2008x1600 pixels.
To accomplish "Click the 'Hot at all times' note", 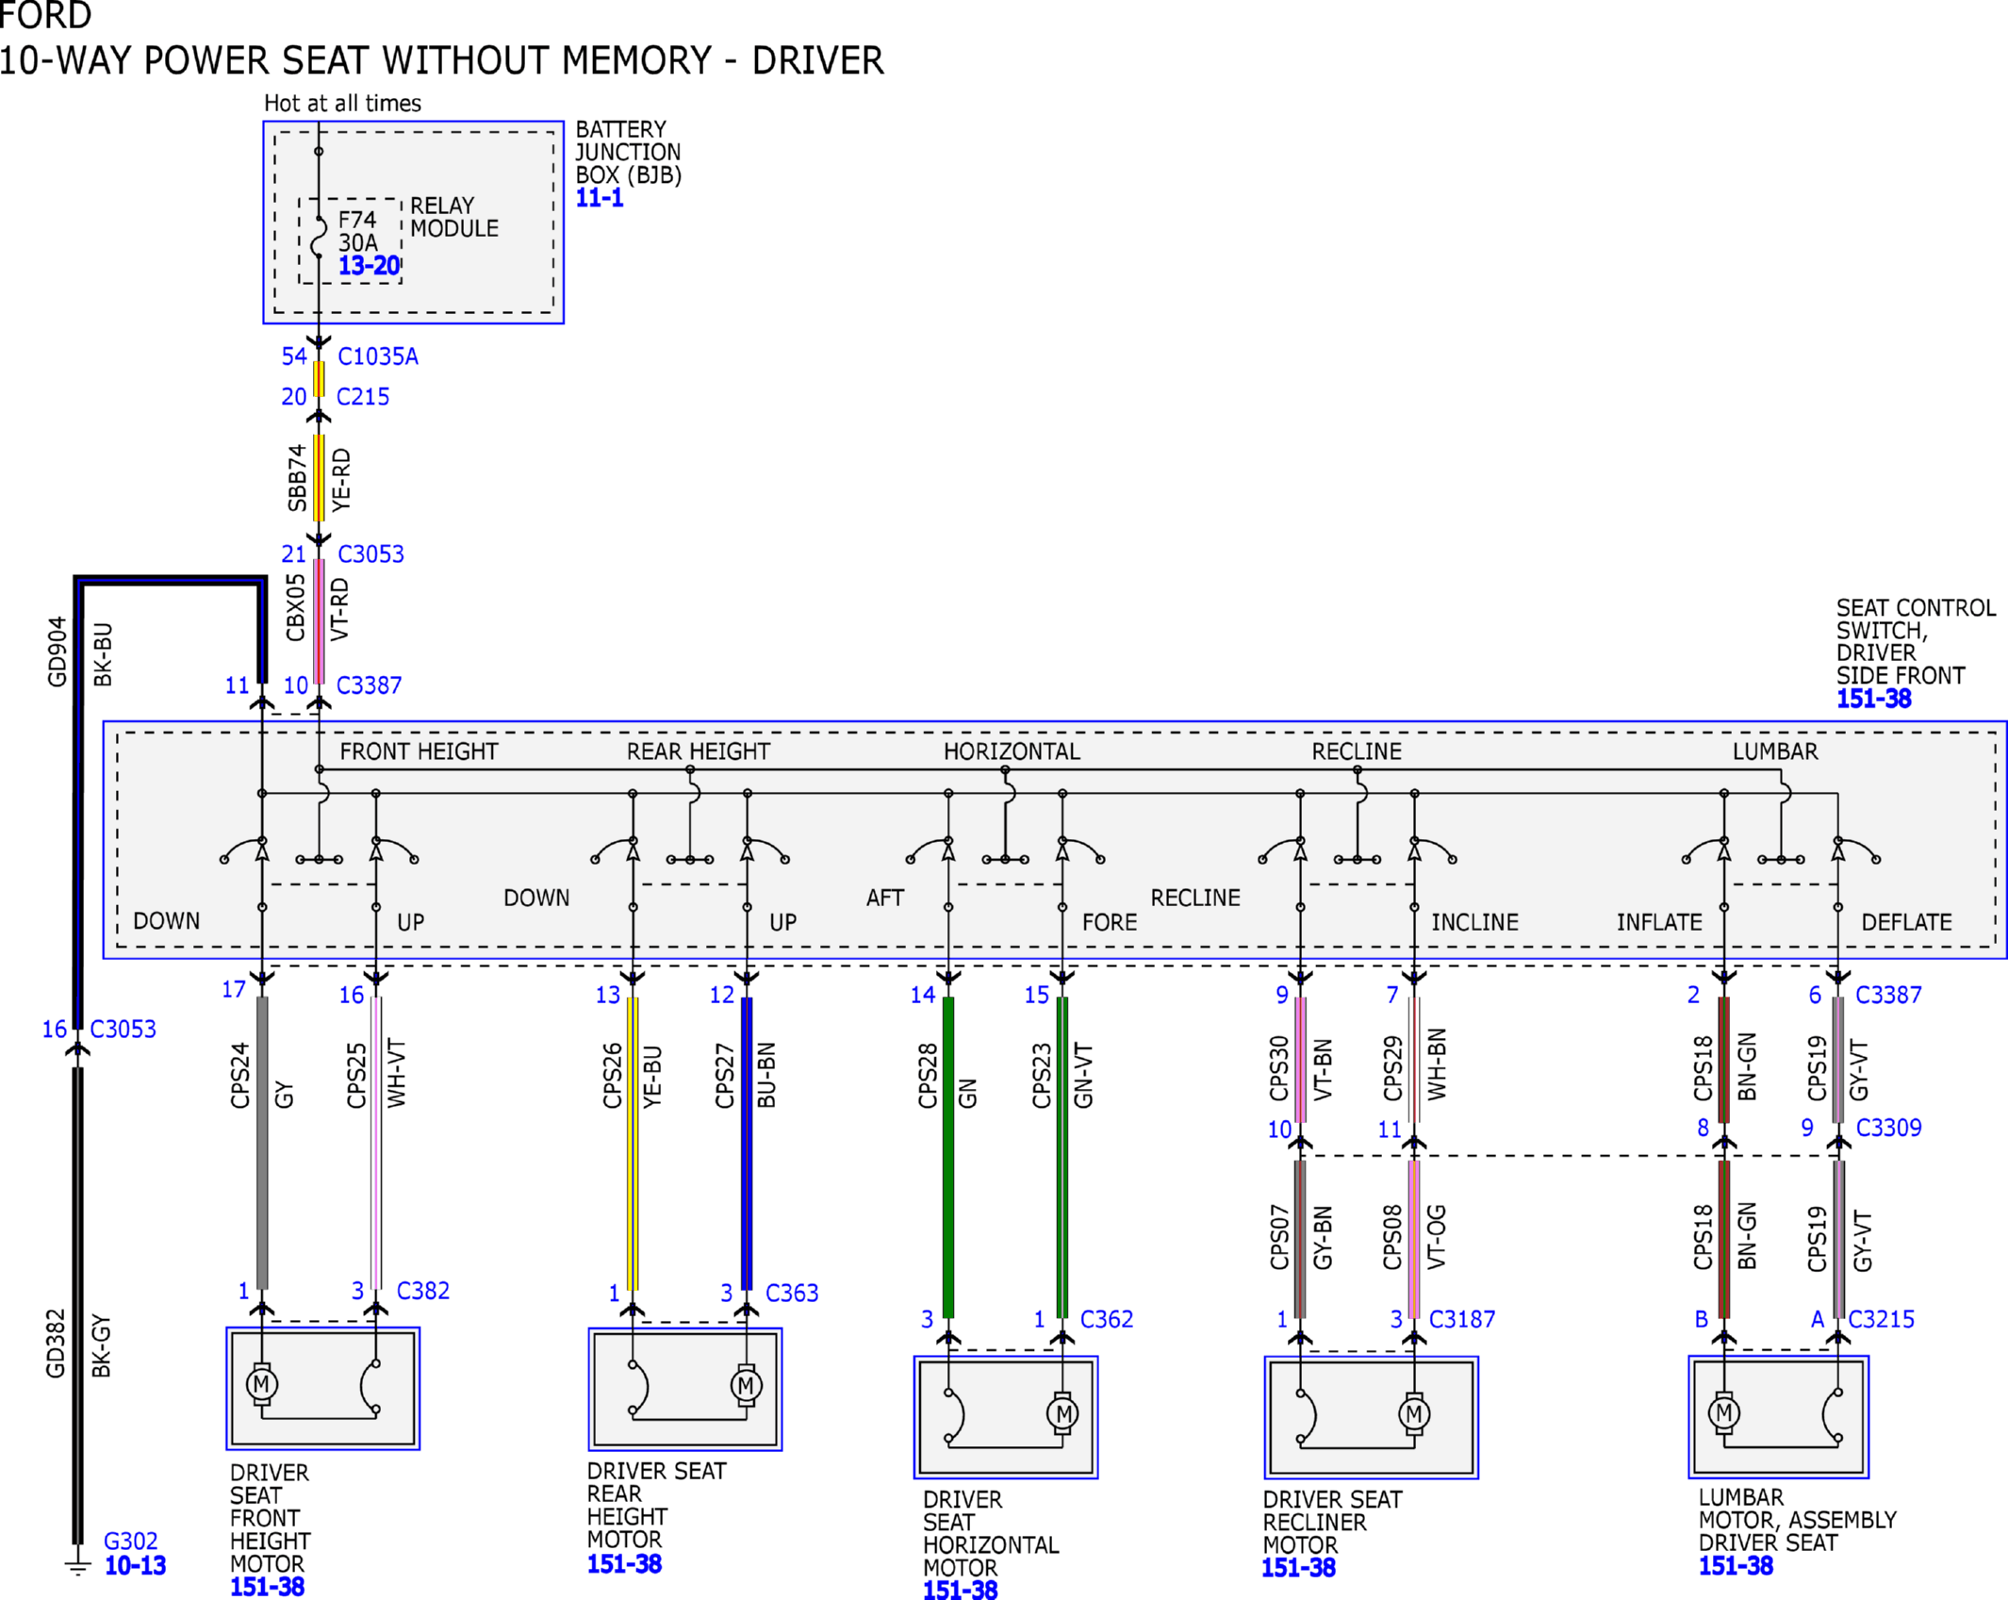I will tap(342, 103).
